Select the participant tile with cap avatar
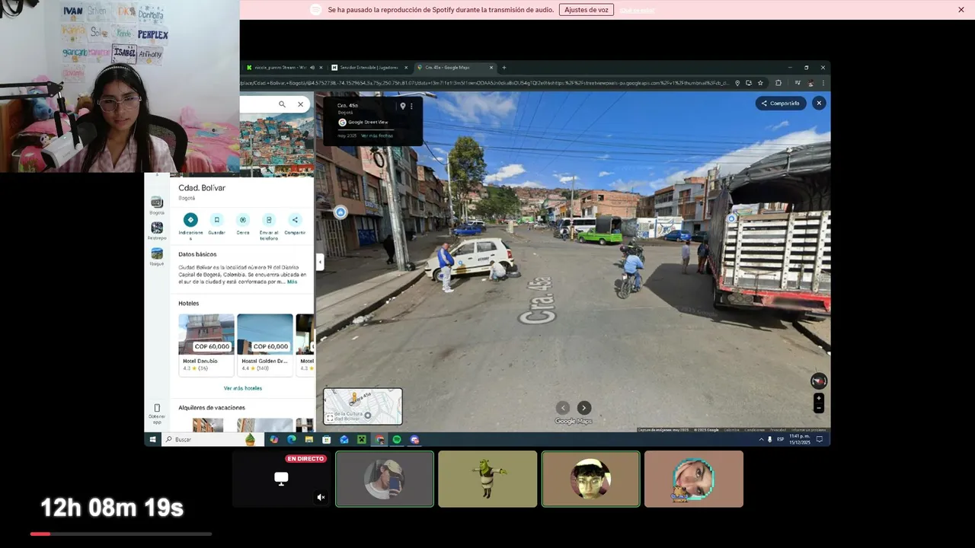The image size is (975, 548). pyautogui.click(x=385, y=479)
